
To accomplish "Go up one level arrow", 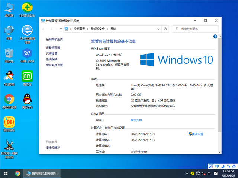I will tap(61, 29).
